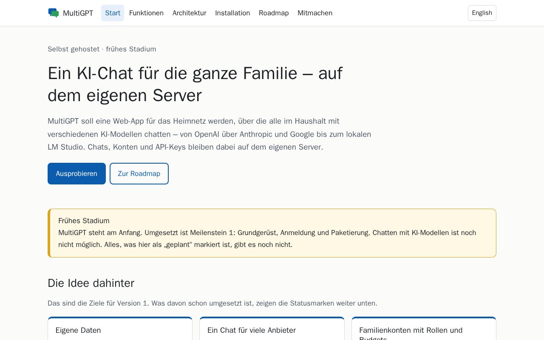Click the Eigene Daten card
This screenshot has height=340, width=544.
[120, 329]
